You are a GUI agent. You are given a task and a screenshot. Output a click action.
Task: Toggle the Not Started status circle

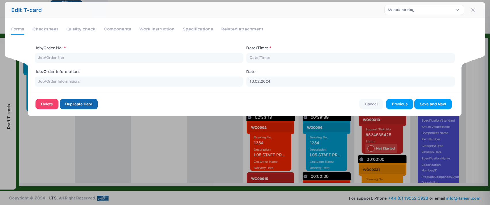click(x=371, y=149)
